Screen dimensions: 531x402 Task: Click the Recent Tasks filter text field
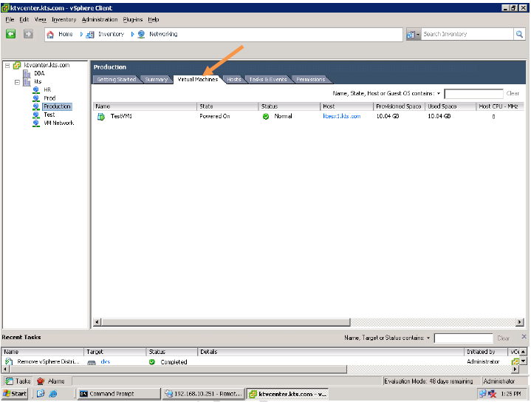(463, 338)
